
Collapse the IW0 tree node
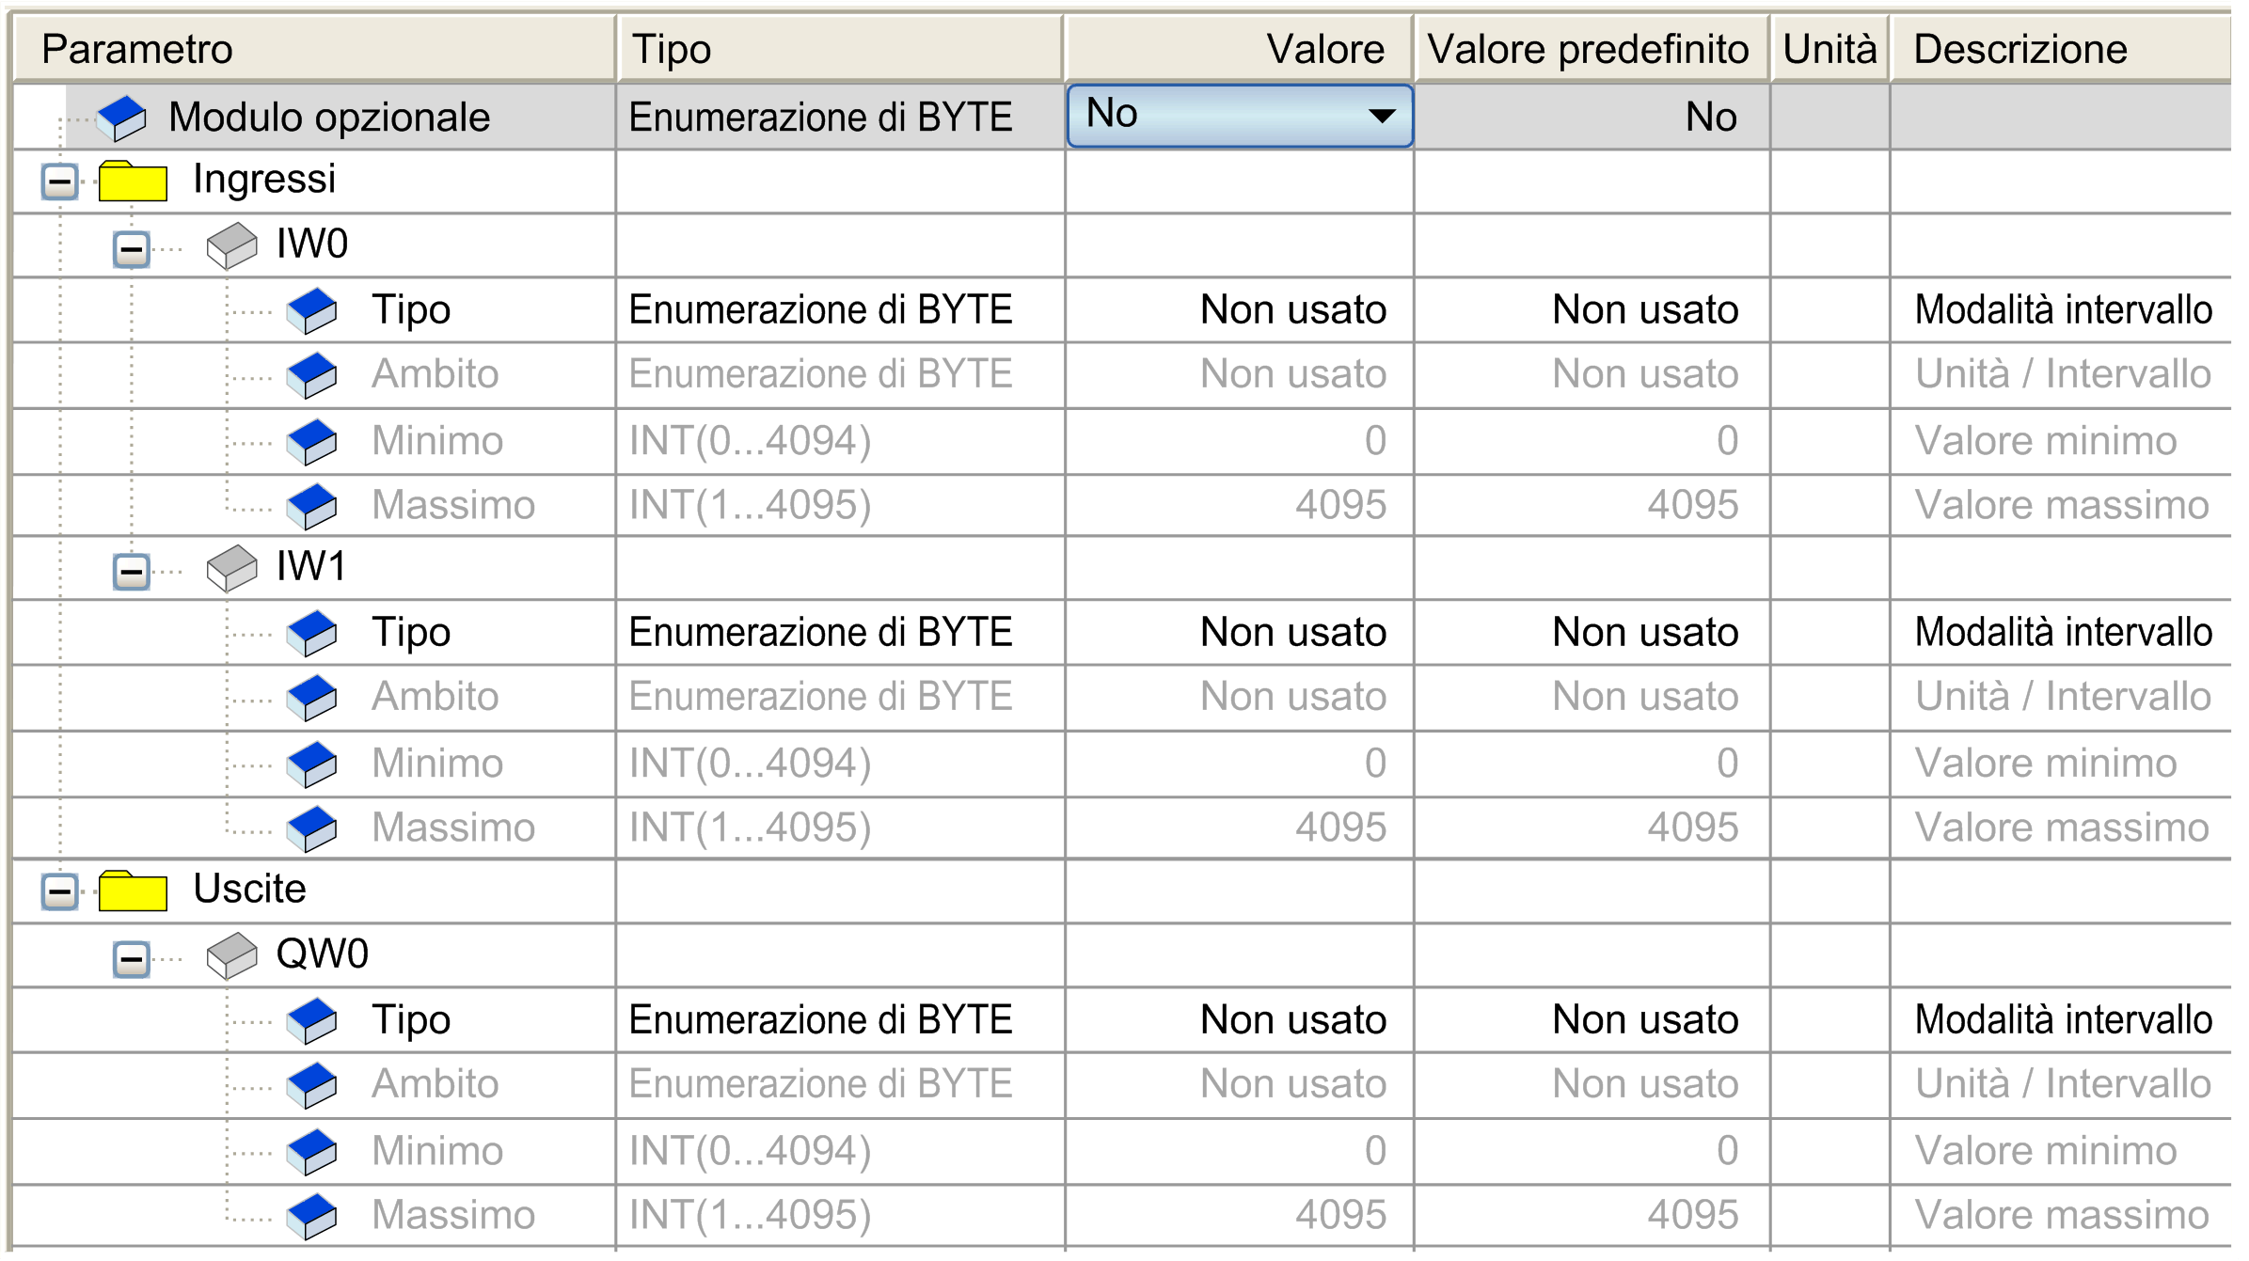pos(132,249)
